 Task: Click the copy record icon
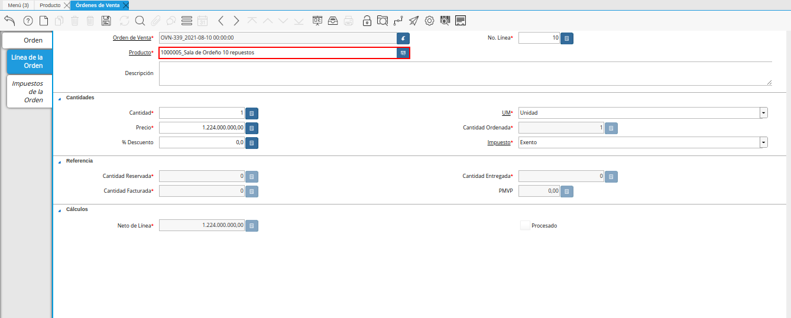click(x=59, y=21)
